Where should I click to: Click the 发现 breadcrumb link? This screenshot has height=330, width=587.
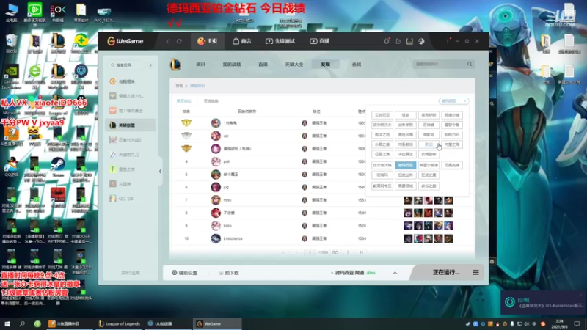tap(179, 86)
